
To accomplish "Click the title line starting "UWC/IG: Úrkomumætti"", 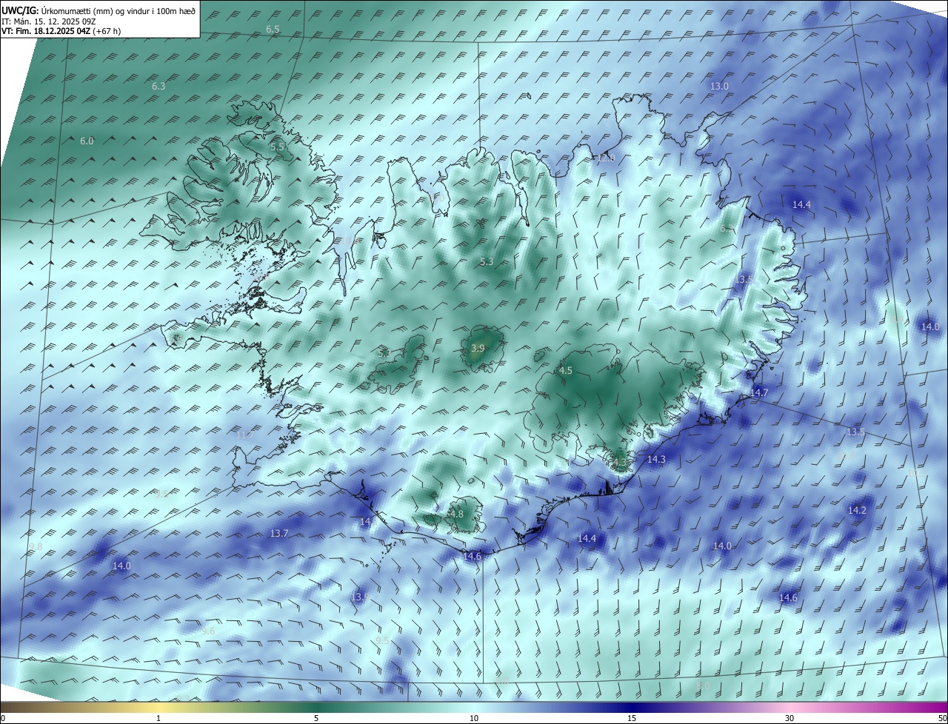I will 99,11.
